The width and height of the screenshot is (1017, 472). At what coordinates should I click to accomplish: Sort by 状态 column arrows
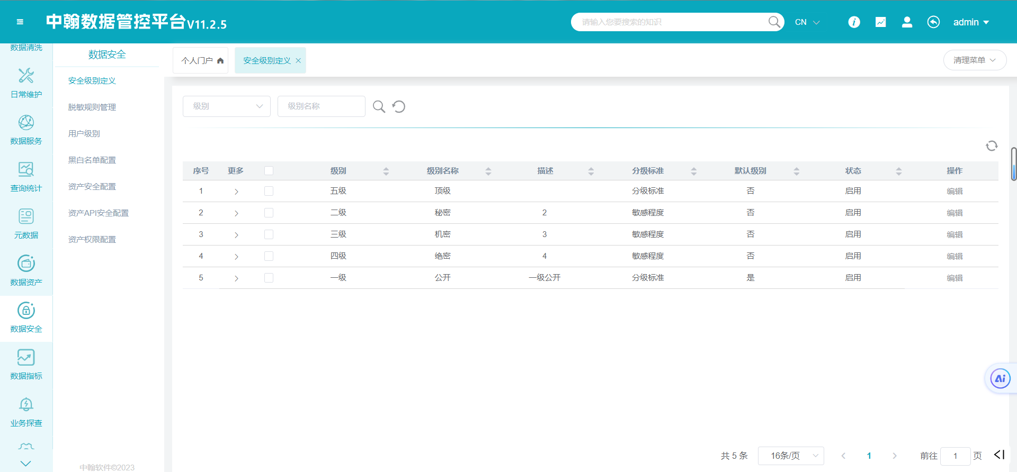[x=899, y=171]
